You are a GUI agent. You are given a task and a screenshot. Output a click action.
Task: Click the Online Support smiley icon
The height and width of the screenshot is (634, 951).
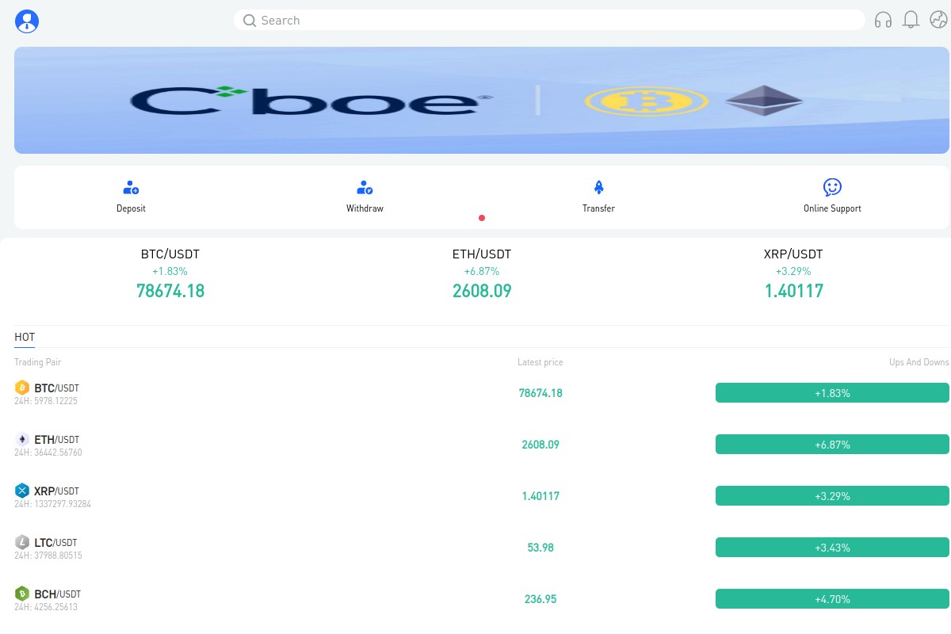point(832,187)
